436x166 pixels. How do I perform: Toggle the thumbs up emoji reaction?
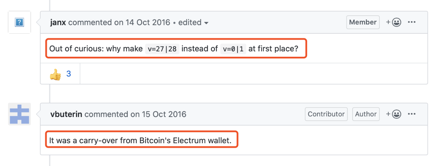tap(60, 73)
